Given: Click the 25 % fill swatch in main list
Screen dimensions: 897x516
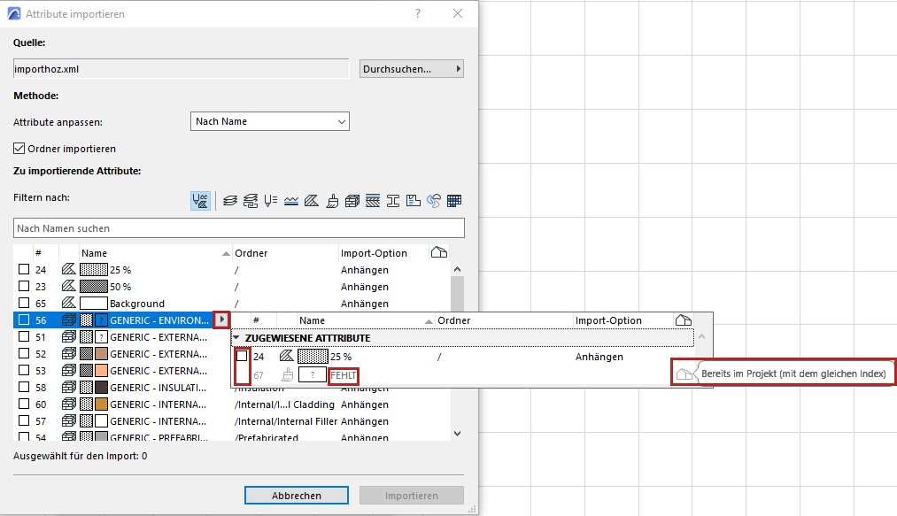Looking at the screenshot, I should click(x=94, y=269).
